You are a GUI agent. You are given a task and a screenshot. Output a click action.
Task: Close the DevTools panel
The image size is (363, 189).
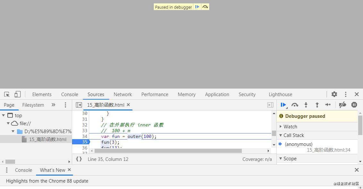[x=357, y=94]
